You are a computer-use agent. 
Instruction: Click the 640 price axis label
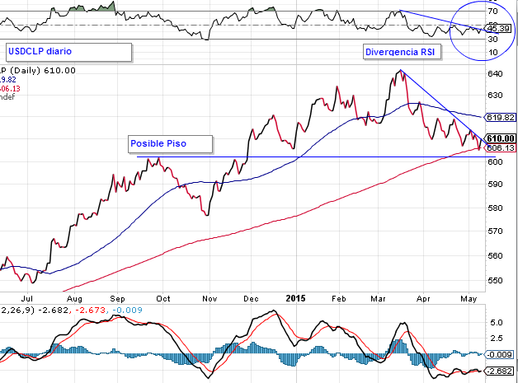(x=495, y=73)
